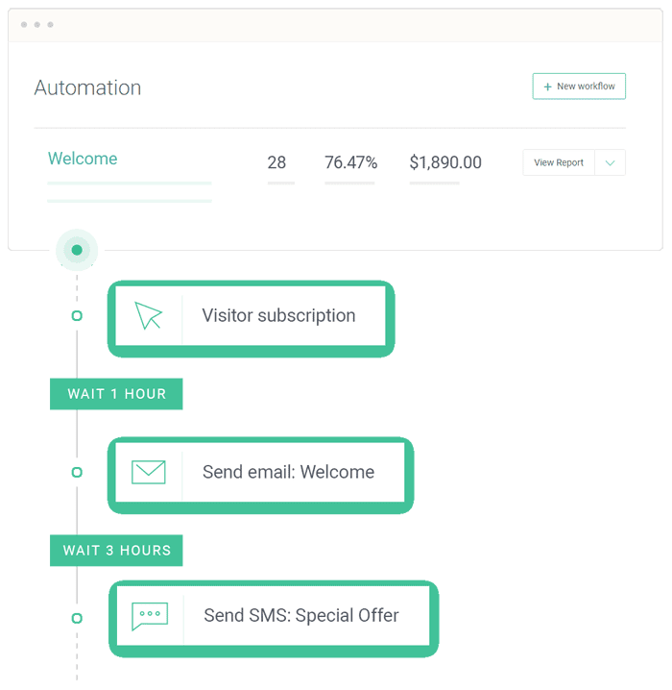Click the New workflow button

[x=579, y=86]
